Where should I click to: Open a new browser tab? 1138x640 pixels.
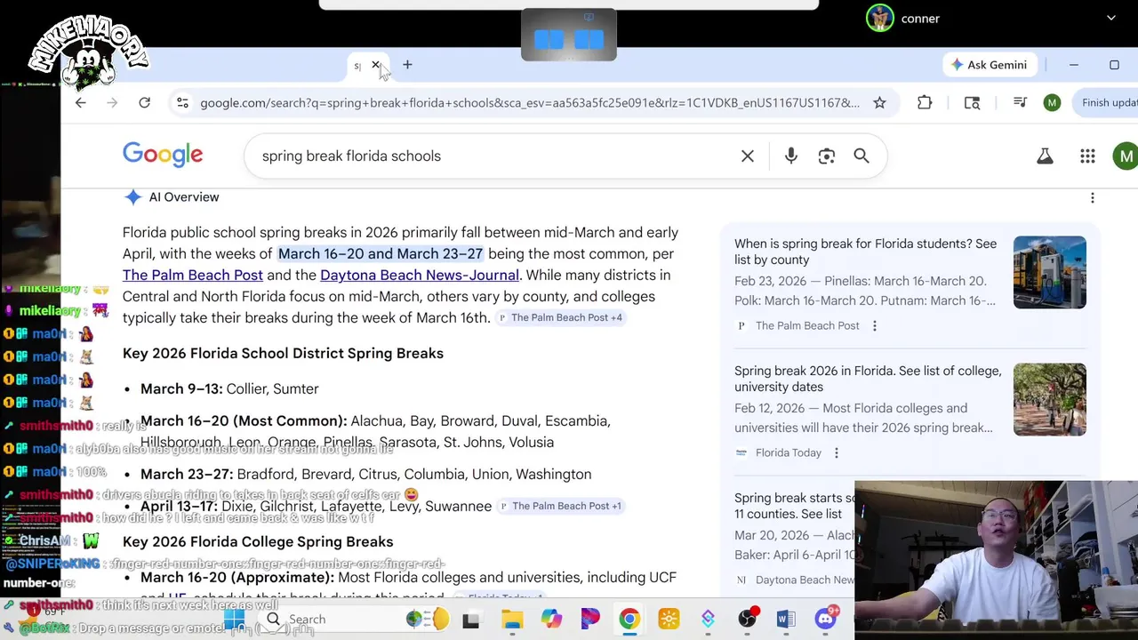(x=407, y=65)
